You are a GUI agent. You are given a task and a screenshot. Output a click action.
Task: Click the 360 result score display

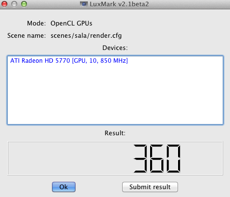[x=115, y=158]
